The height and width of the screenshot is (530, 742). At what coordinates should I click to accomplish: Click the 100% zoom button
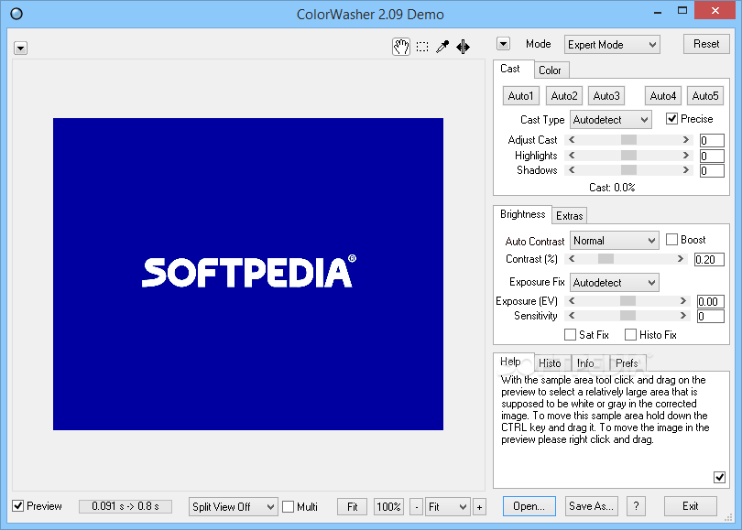(388, 507)
